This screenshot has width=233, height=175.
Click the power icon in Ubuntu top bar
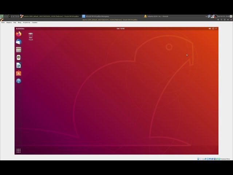[x=213, y=28]
